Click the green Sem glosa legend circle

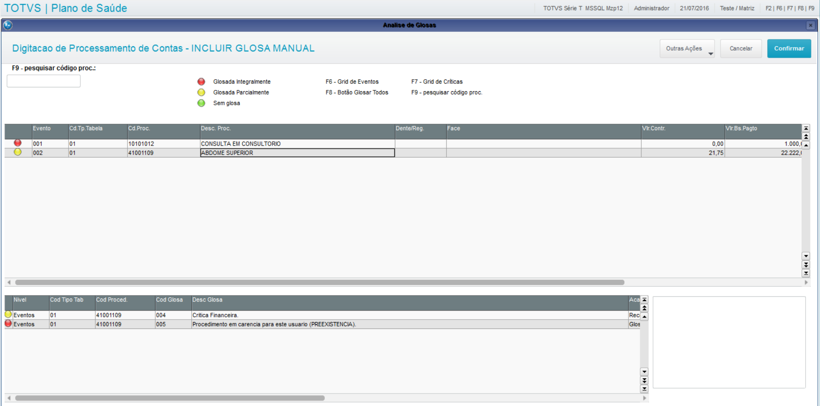[x=201, y=103]
